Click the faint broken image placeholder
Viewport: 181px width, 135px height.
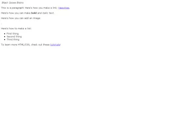[1, 24]
